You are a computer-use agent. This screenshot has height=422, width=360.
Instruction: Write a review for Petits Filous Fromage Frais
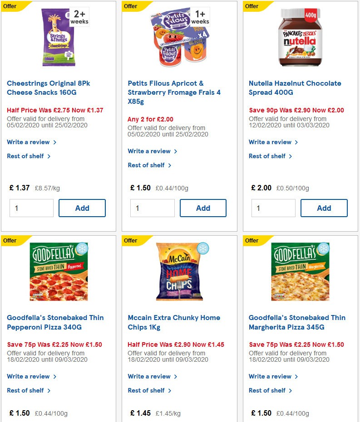point(149,151)
